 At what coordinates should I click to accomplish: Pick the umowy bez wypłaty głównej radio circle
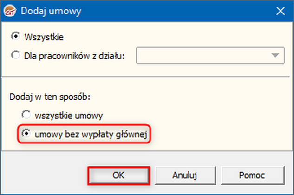pyautogui.click(x=26, y=134)
